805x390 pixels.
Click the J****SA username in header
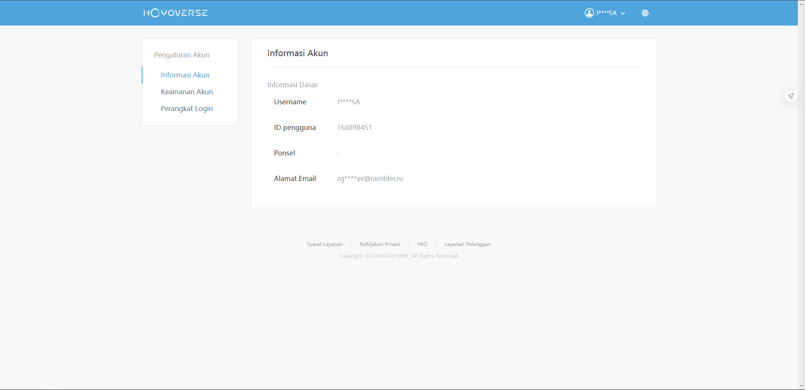coord(606,13)
